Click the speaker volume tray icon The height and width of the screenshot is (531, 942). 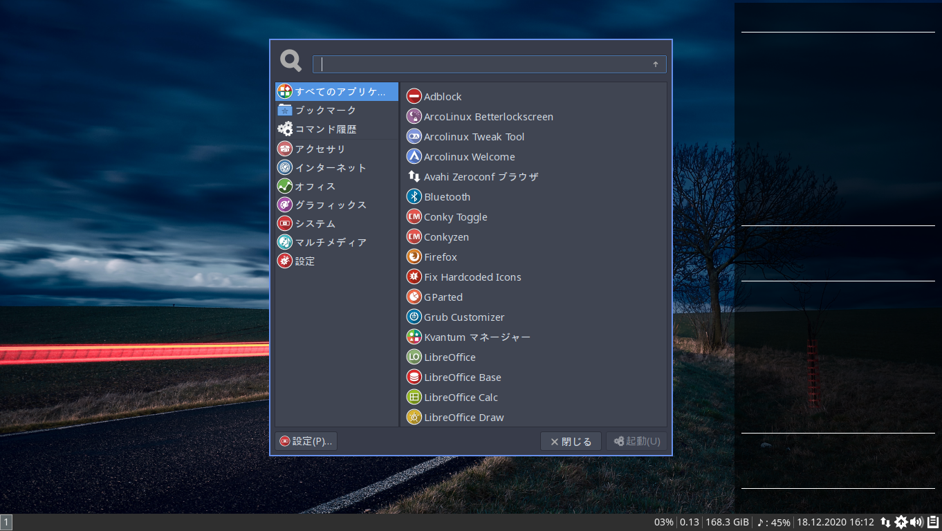point(916,522)
